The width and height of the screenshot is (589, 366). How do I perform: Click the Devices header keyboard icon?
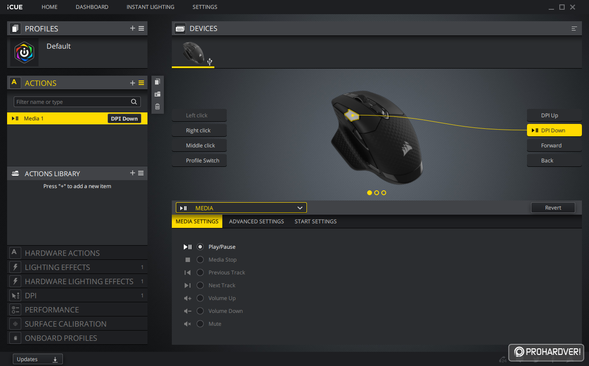(180, 28)
